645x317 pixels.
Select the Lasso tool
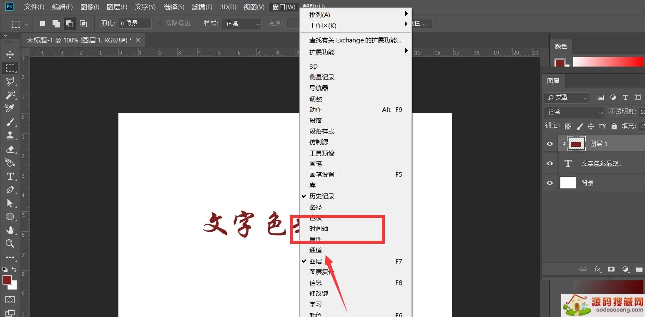pos(10,82)
